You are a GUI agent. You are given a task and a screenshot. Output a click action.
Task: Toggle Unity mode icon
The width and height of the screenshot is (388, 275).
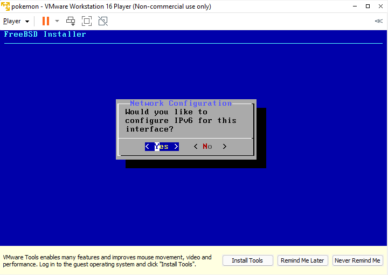pyautogui.click(x=103, y=21)
